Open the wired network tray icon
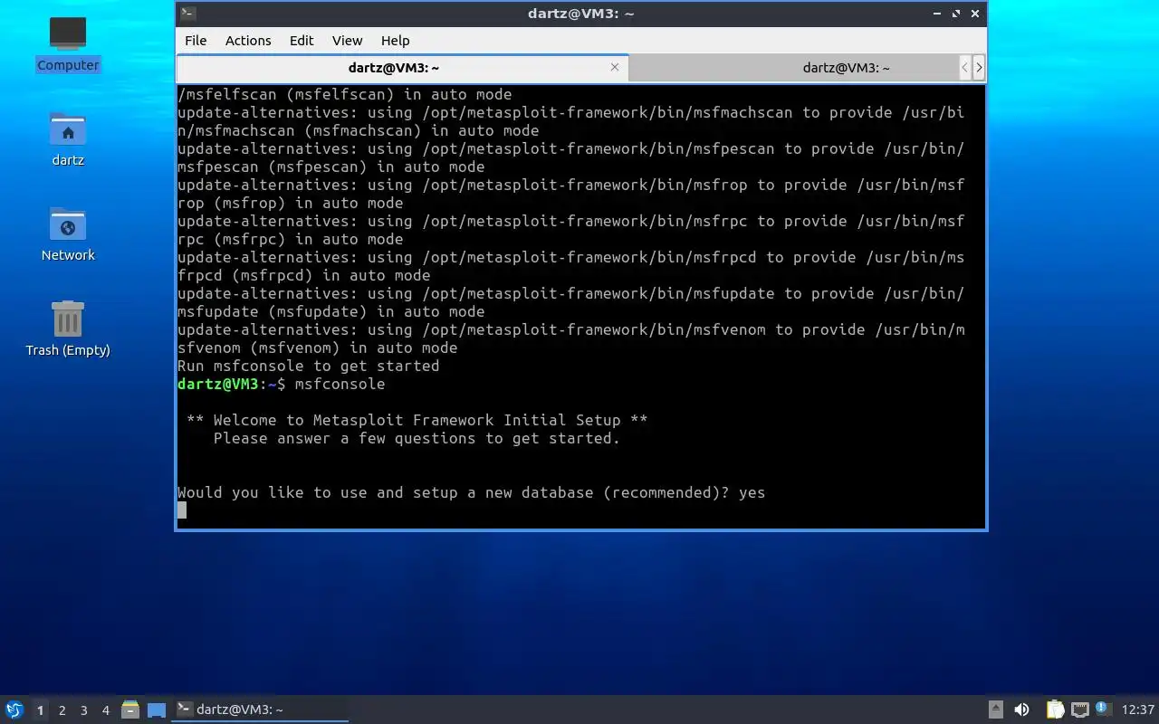 point(1079,710)
